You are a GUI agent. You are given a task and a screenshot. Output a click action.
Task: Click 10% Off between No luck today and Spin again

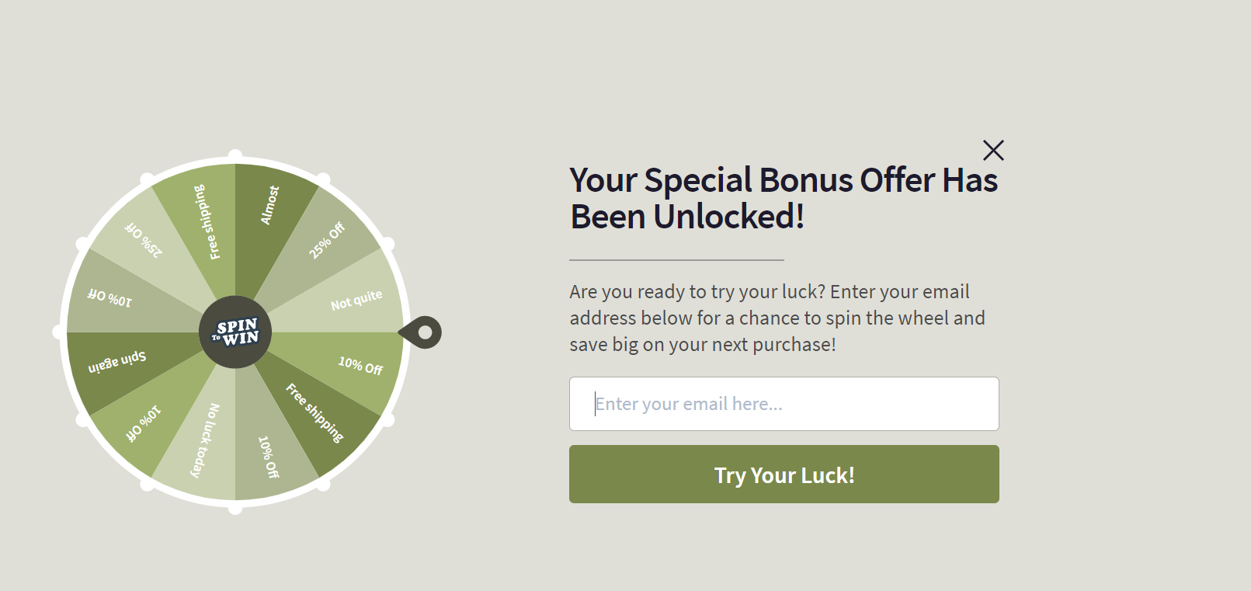[143, 423]
